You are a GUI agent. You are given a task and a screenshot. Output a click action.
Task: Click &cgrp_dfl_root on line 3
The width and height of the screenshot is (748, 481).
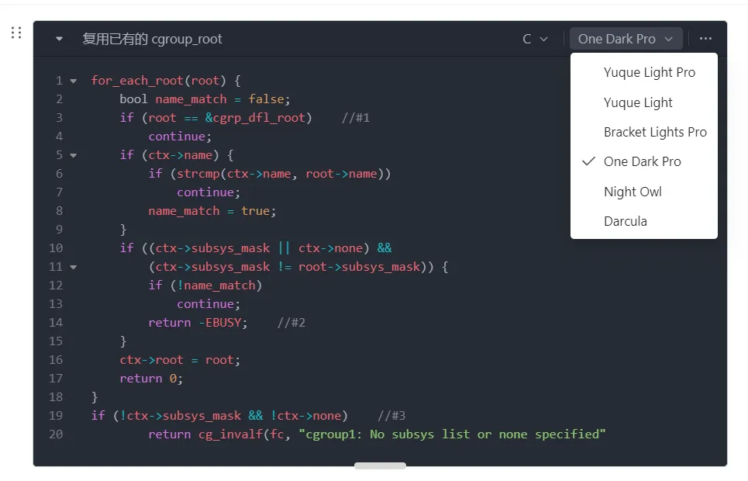click(x=255, y=118)
